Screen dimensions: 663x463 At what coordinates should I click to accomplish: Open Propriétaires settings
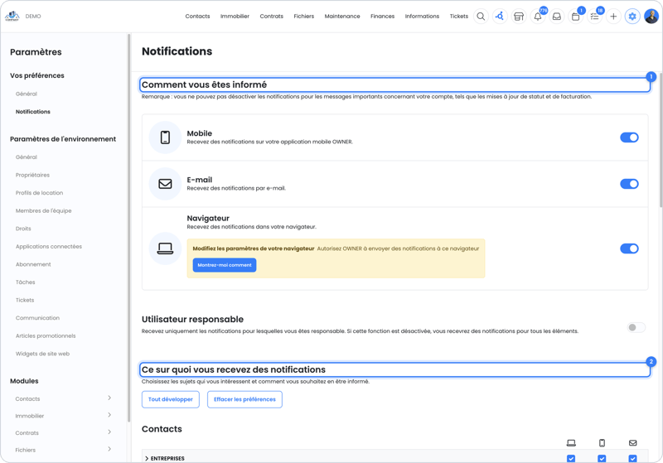tap(32, 175)
